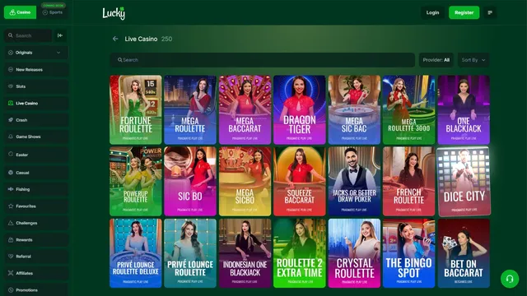The image size is (527, 296).
Task: Focus the sidebar Search field
Action: coord(28,35)
